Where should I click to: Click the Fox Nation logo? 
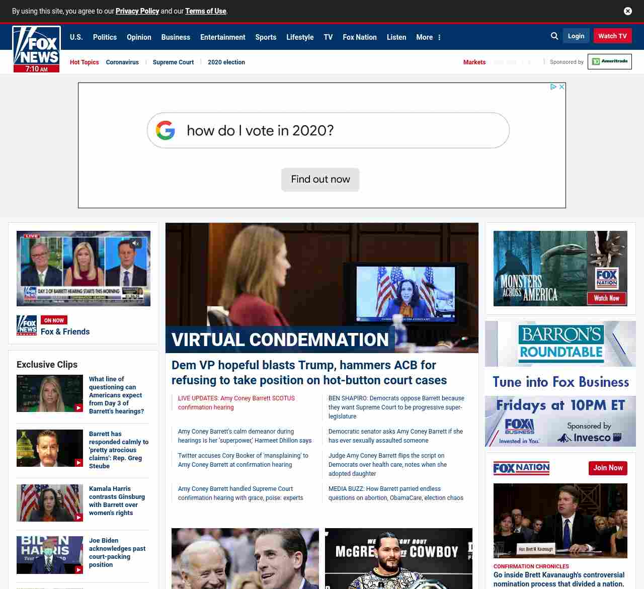[x=521, y=468]
